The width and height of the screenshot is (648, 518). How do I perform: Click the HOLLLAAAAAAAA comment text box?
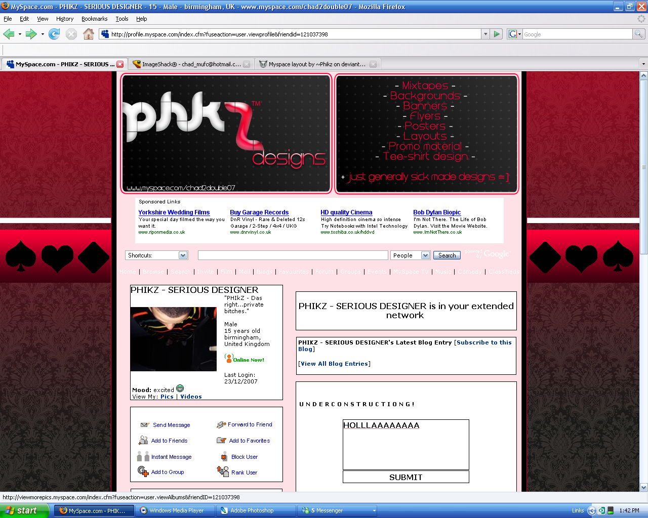[406, 445]
